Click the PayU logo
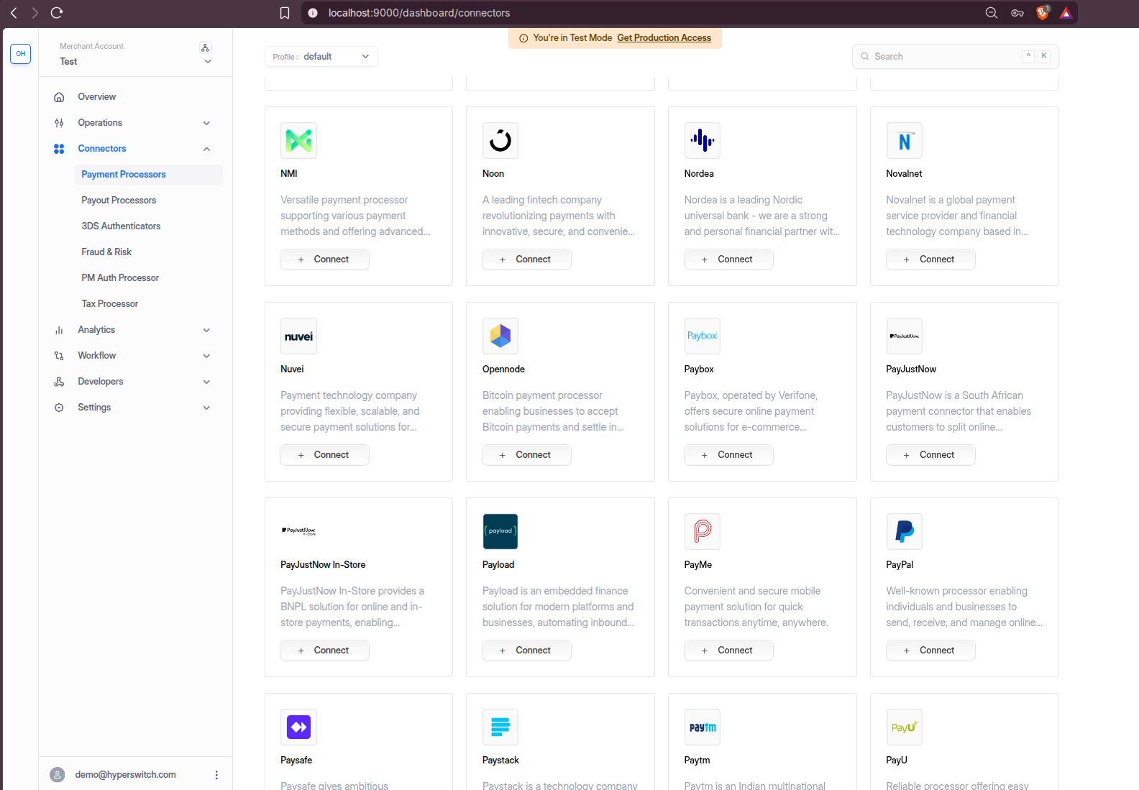 (x=905, y=727)
